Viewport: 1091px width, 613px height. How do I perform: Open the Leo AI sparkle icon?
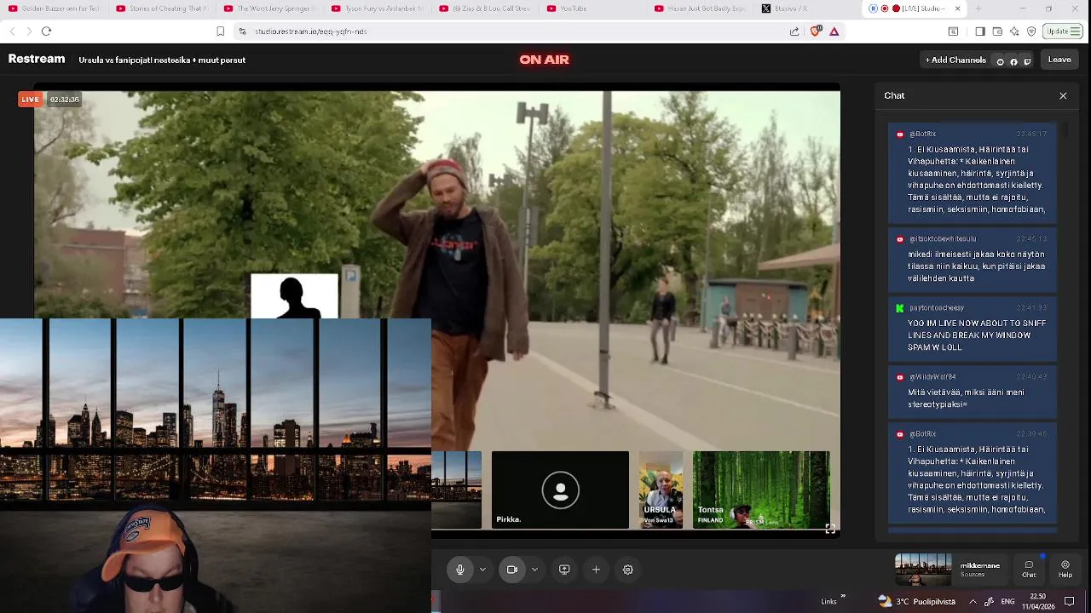pos(1014,32)
